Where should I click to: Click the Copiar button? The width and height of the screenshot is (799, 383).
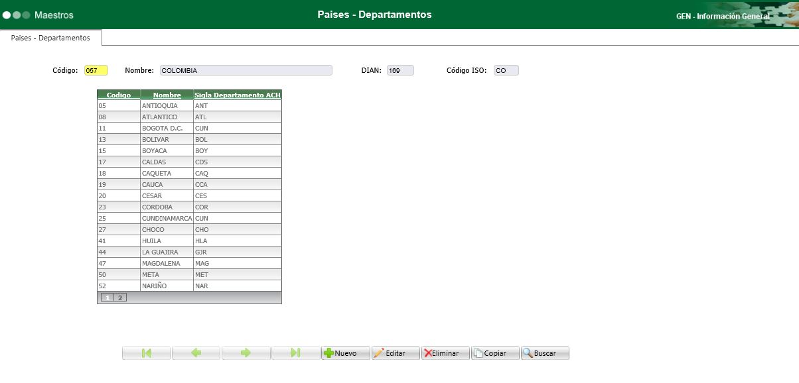click(495, 353)
